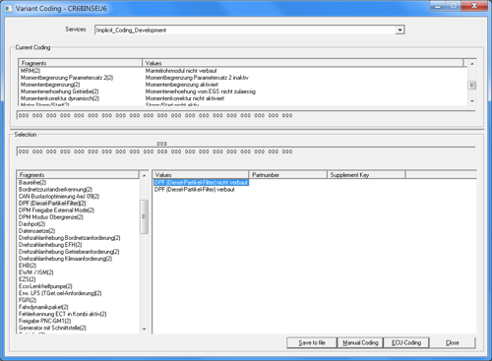Select DPM Modus Obergrenze(2) fragment
Viewport: 492px width, 361px height.
51,217
